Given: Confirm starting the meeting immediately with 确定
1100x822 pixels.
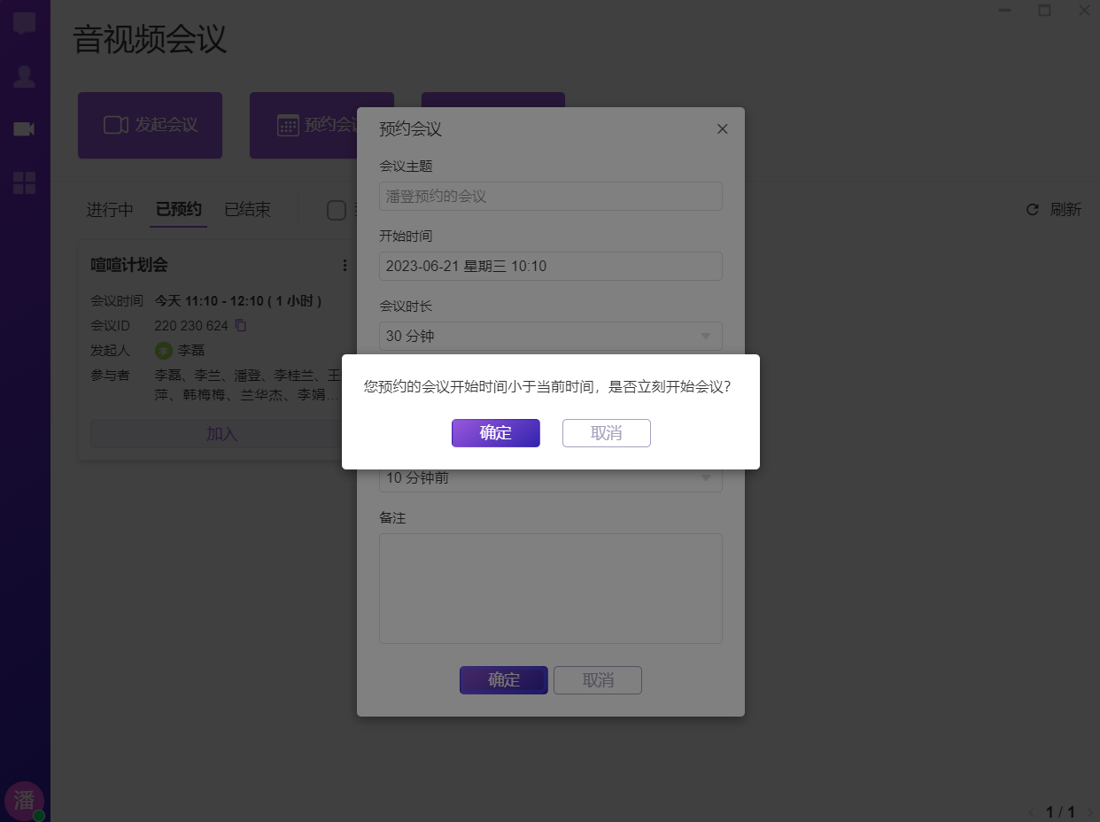Looking at the screenshot, I should [495, 433].
